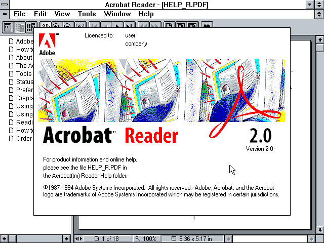This screenshot has width=324, height=243.
Task: Open the Find binoculars tool
Action: pyautogui.click(x=207, y=27)
